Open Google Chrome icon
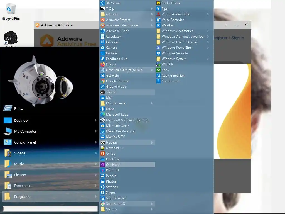285x214 pixels. (x=103, y=81)
